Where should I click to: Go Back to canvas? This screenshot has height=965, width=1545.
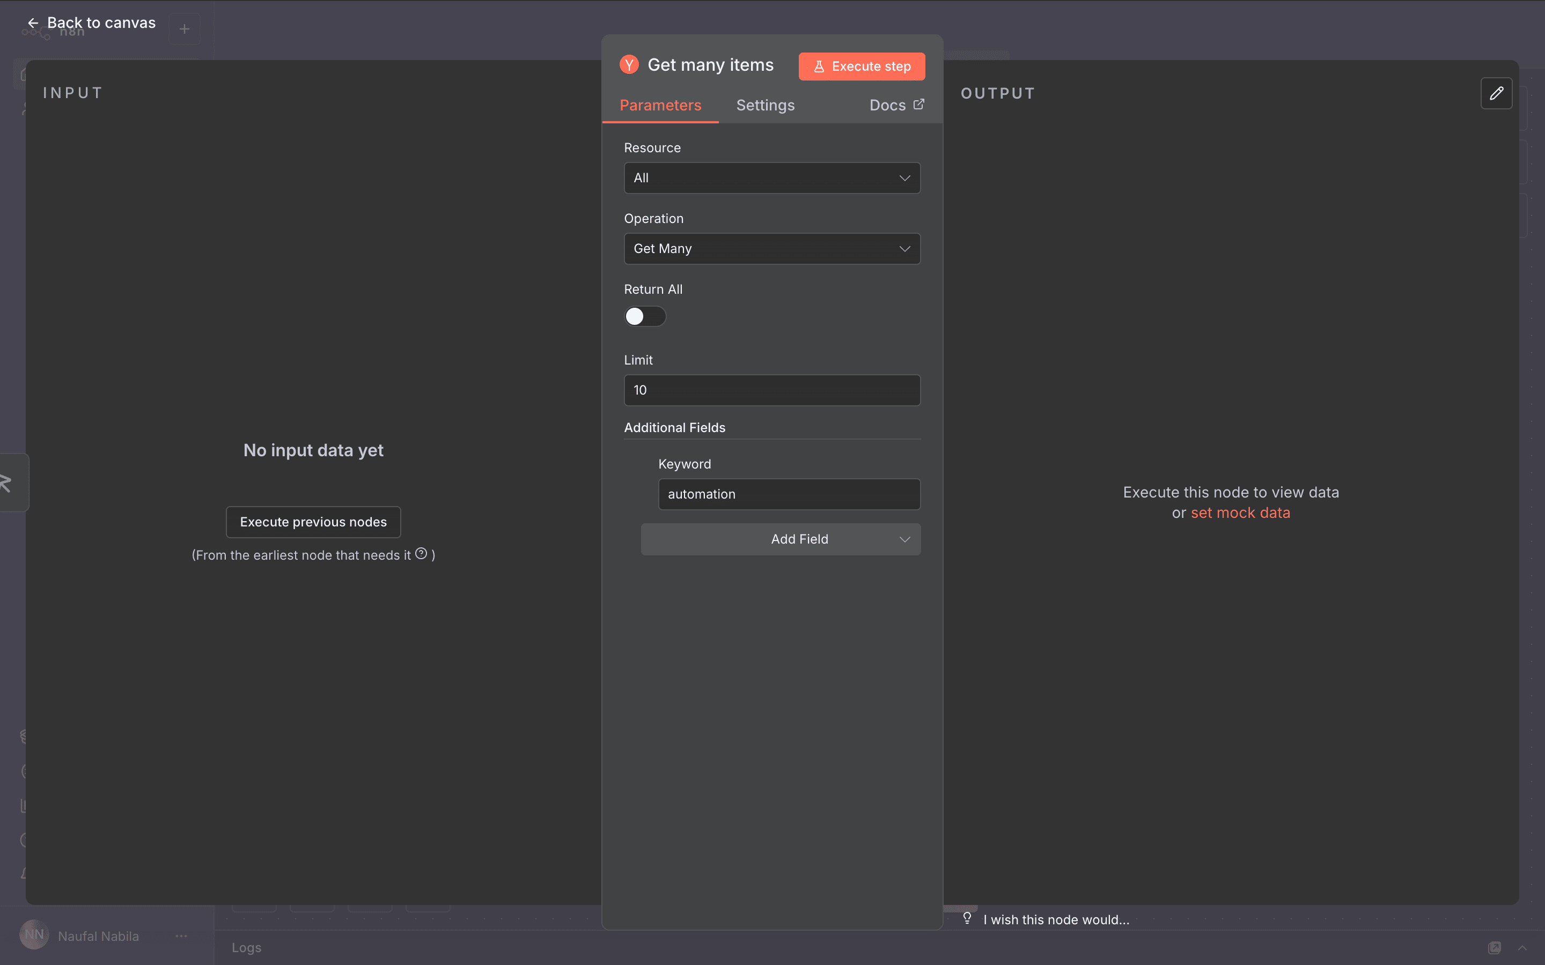[91, 23]
